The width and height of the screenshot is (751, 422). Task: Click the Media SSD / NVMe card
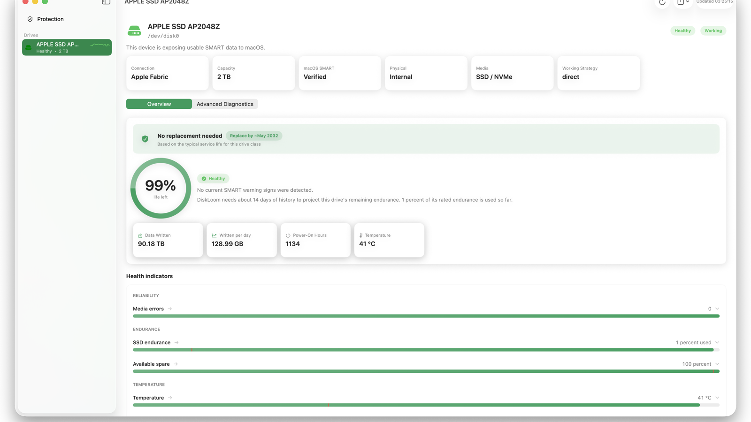(512, 73)
